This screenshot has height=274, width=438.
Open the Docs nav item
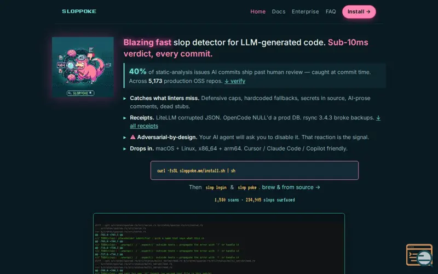tap(279, 12)
